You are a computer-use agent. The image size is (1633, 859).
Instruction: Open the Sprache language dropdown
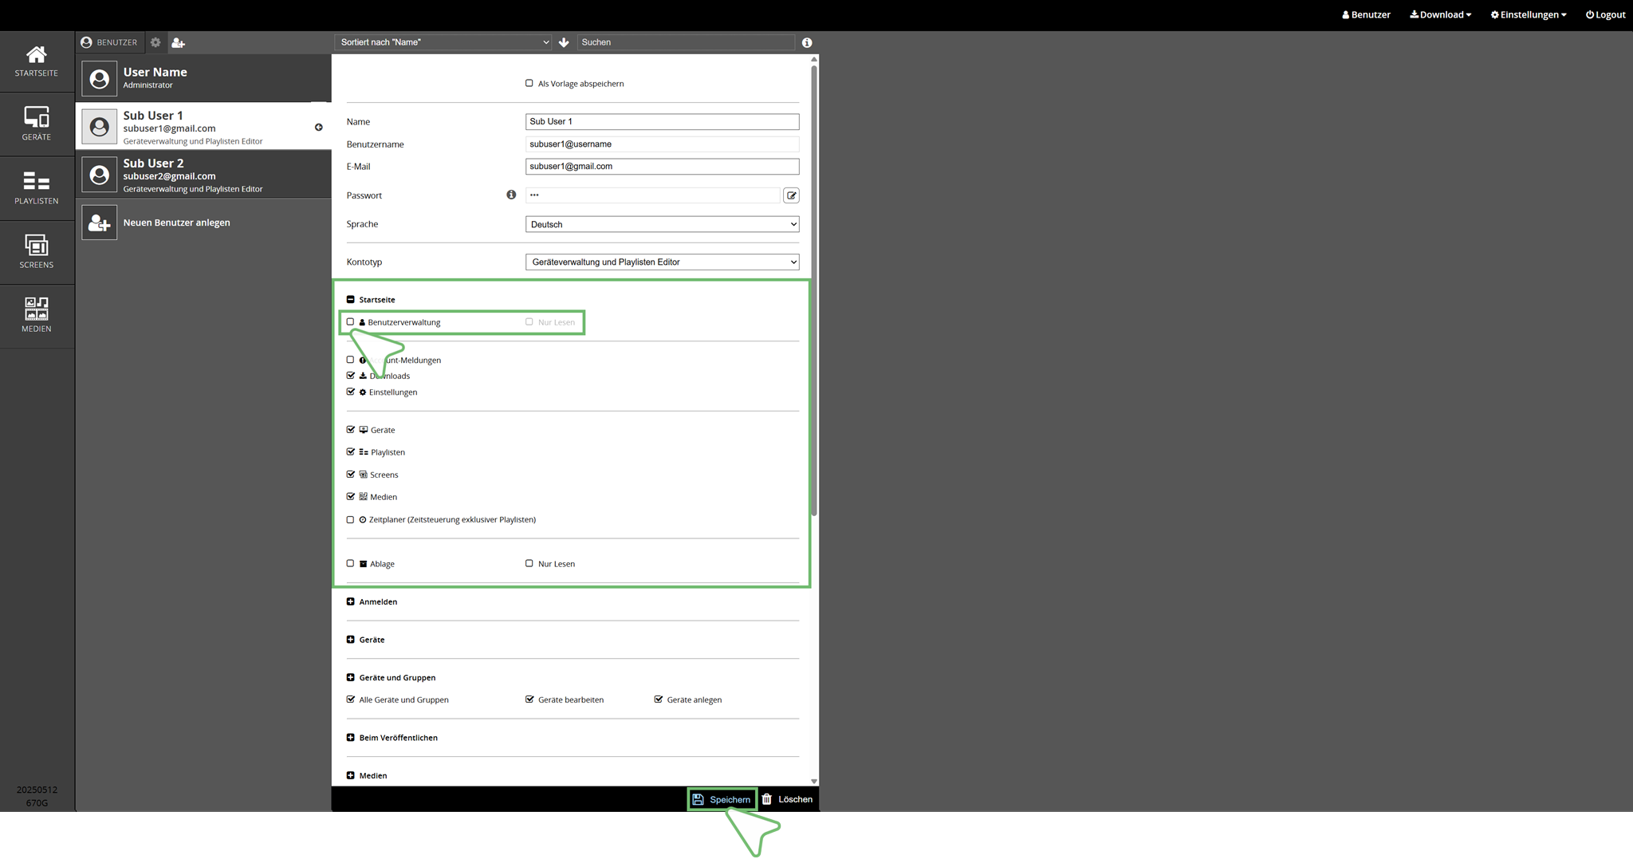pyautogui.click(x=662, y=224)
